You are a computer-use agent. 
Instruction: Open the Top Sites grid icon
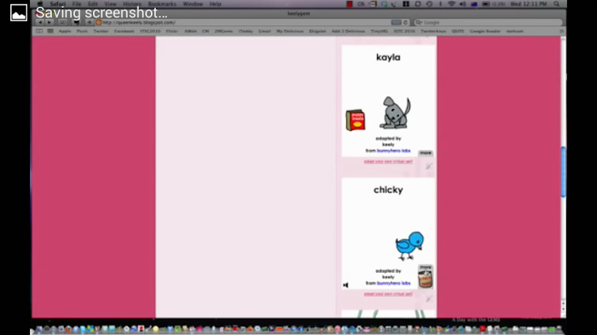[50, 32]
